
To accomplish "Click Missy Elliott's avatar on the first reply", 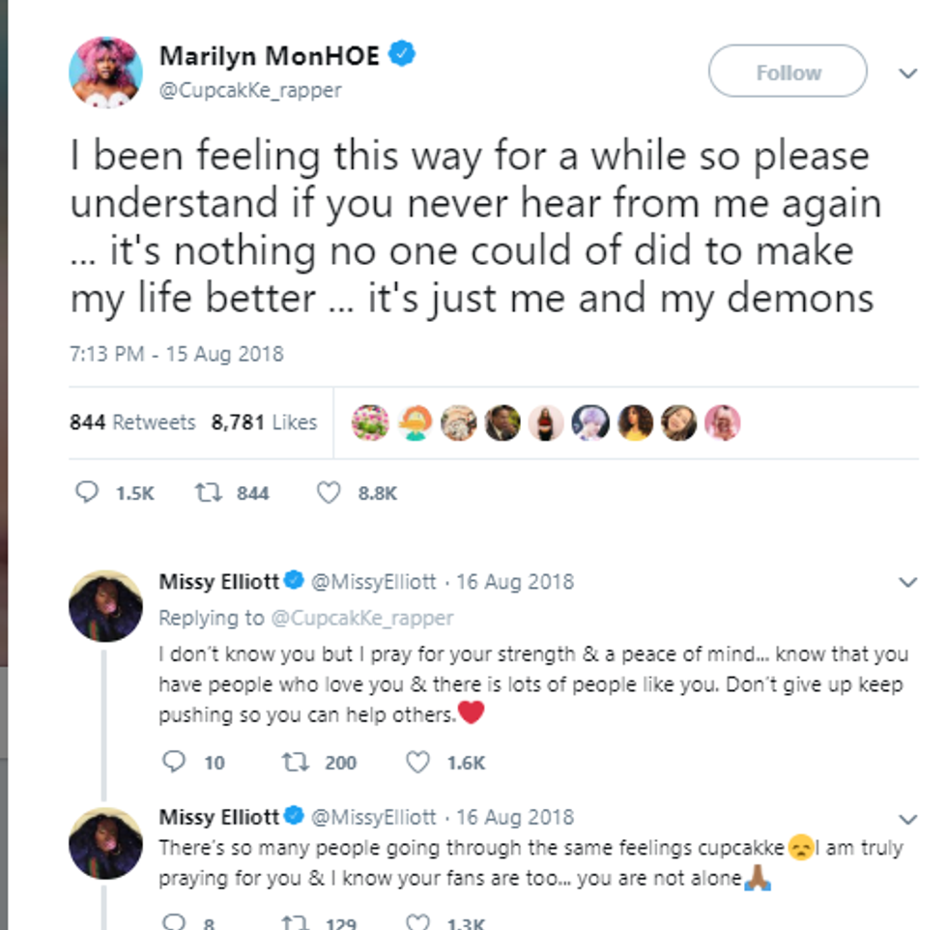I will [x=105, y=605].
